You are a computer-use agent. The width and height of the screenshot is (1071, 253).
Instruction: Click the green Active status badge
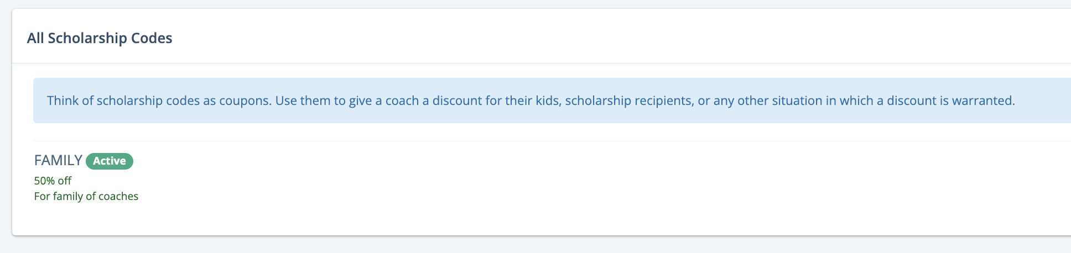(110, 161)
